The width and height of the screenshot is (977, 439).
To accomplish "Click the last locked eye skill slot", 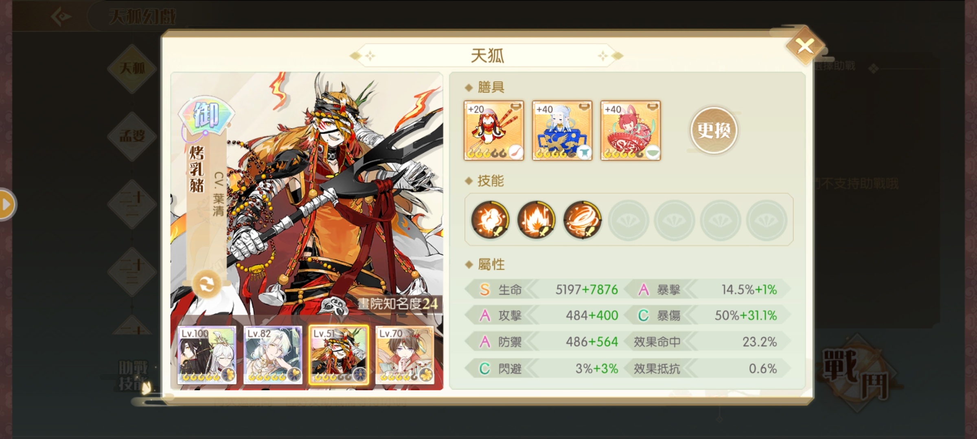I will [x=767, y=220].
